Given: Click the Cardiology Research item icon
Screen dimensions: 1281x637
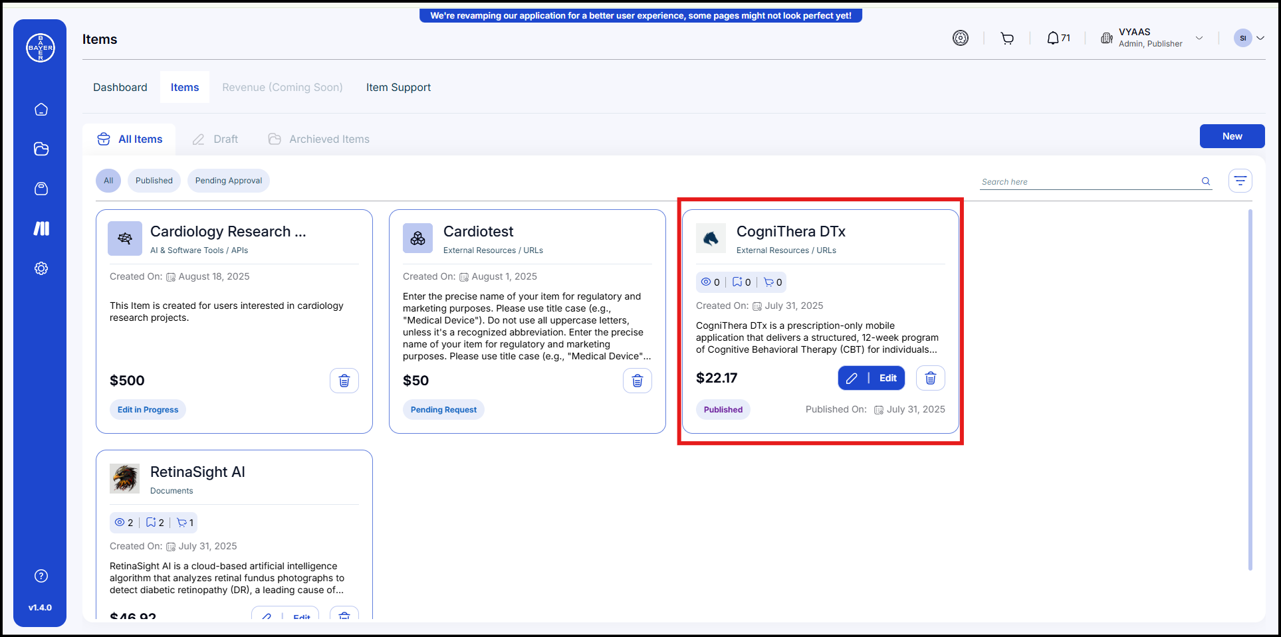Looking at the screenshot, I should point(125,238).
